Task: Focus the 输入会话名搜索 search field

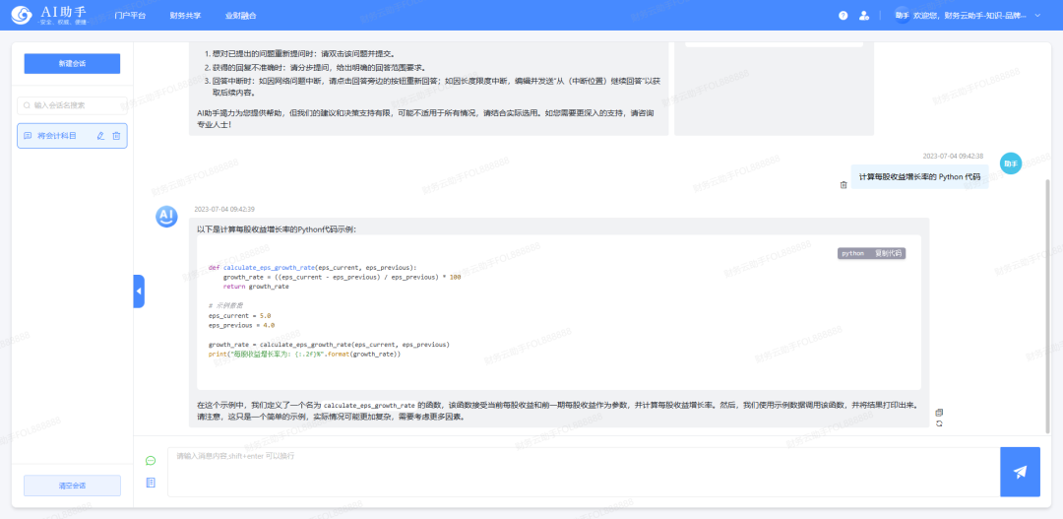Action: coord(72,105)
